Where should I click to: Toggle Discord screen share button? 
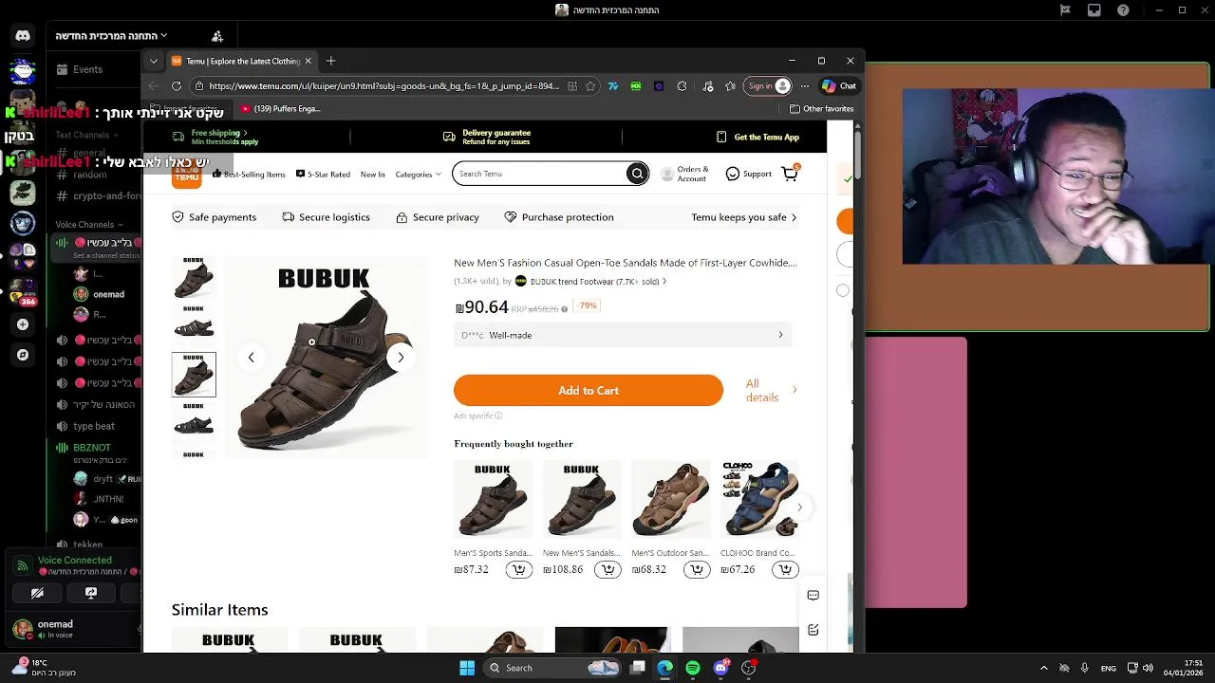[91, 593]
